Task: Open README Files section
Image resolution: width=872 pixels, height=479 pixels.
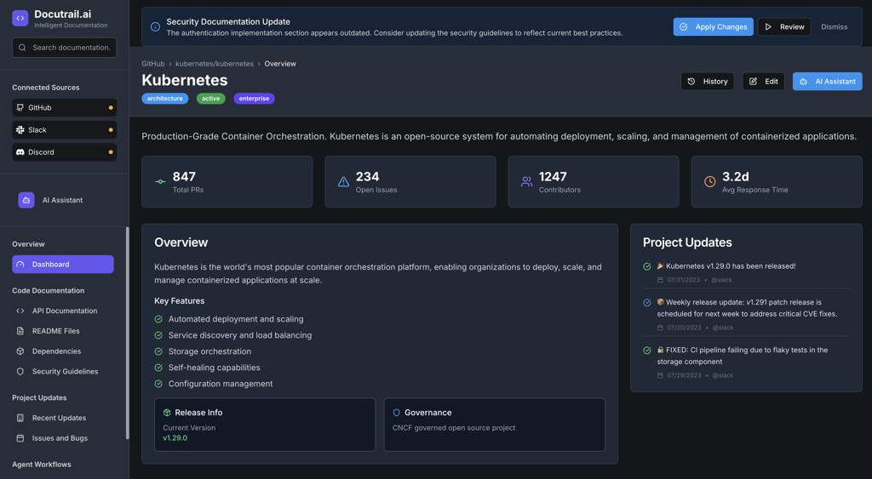Action: (63, 331)
